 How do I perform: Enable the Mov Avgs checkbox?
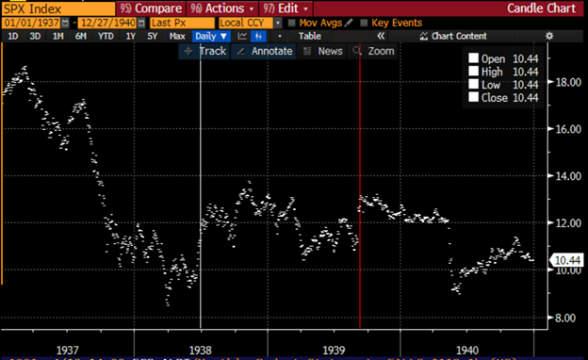[291, 23]
